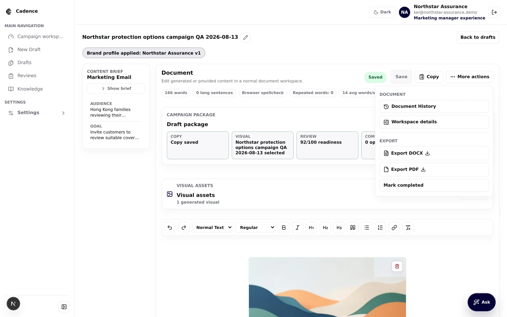Switch to Dark theme

tap(382, 12)
